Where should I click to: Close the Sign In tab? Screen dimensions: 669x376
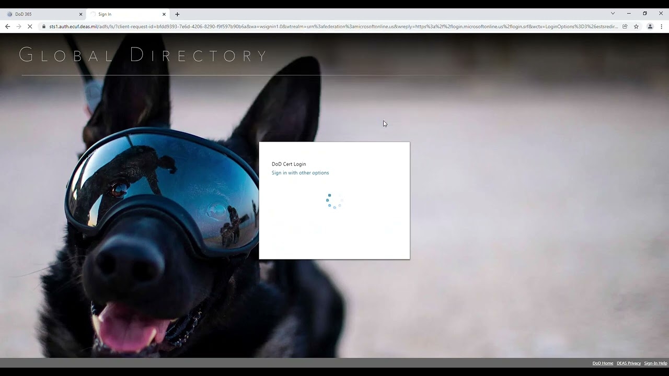[x=164, y=14]
